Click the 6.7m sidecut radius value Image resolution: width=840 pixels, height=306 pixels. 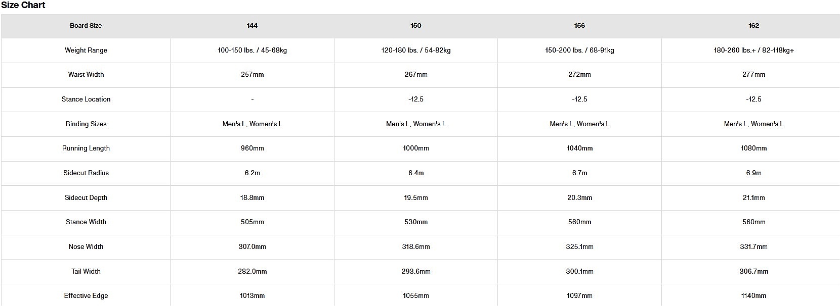click(x=579, y=173)
